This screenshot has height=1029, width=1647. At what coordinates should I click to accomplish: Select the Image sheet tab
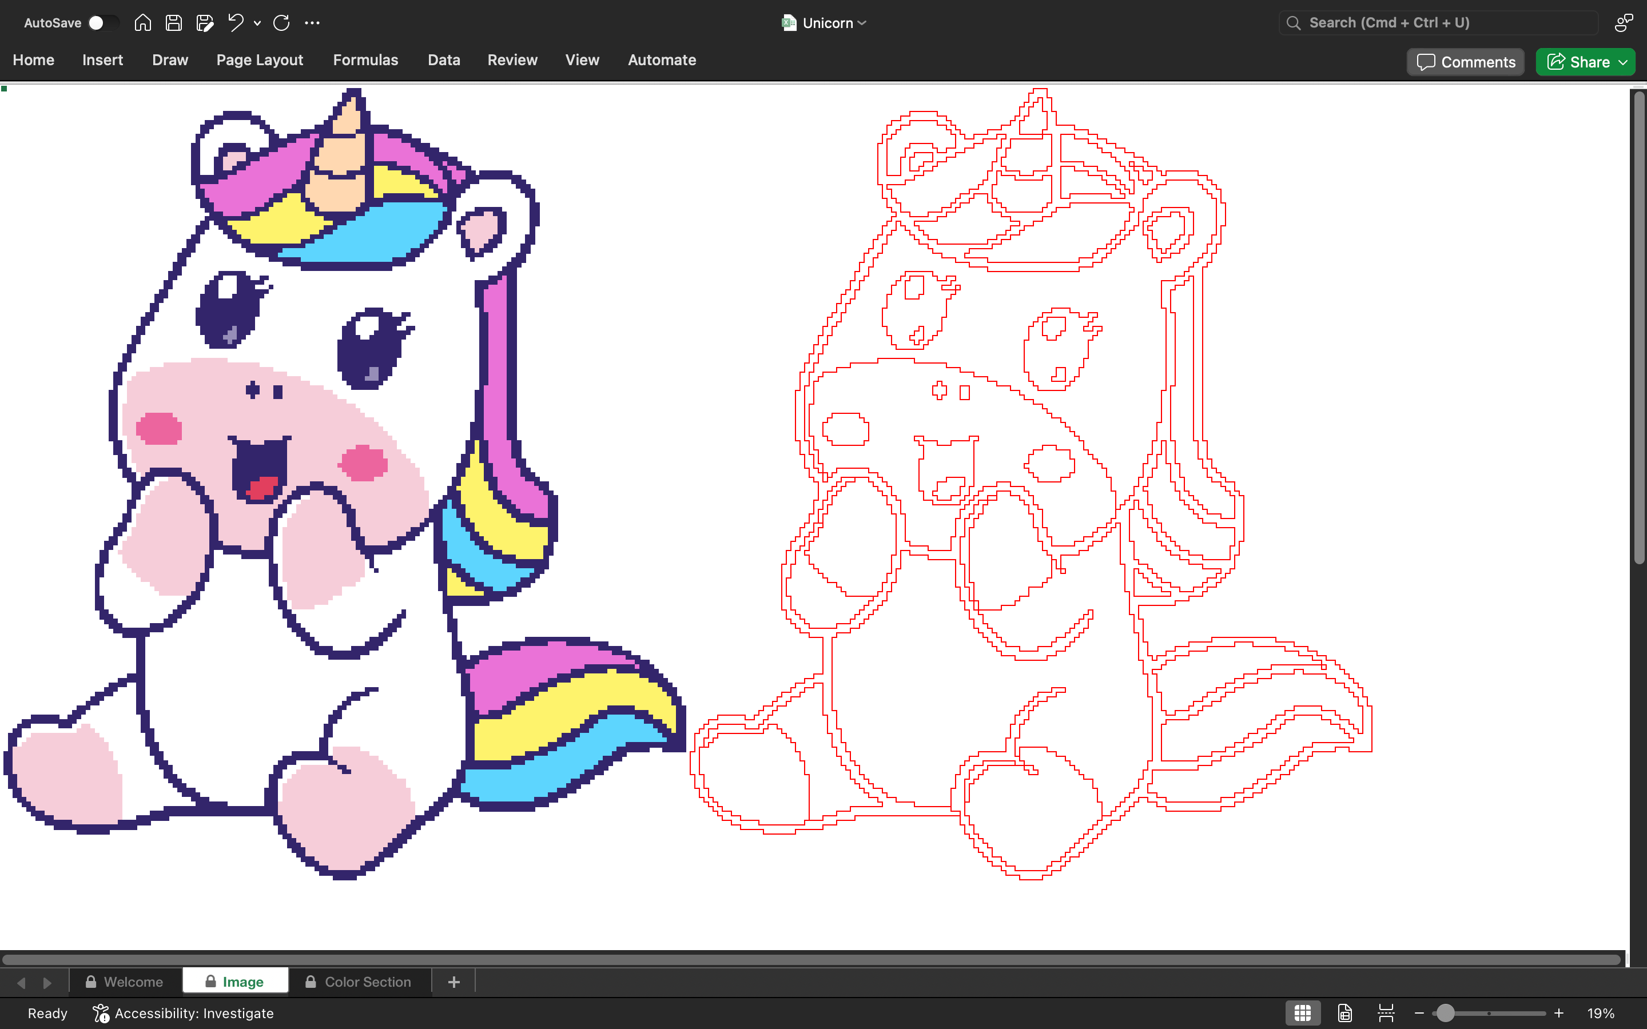click(236, 982)
